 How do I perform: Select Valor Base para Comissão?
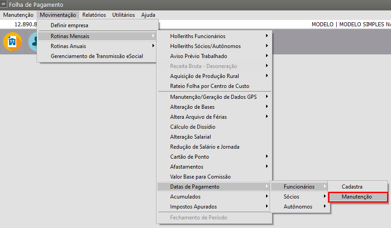tap(200, 177)
